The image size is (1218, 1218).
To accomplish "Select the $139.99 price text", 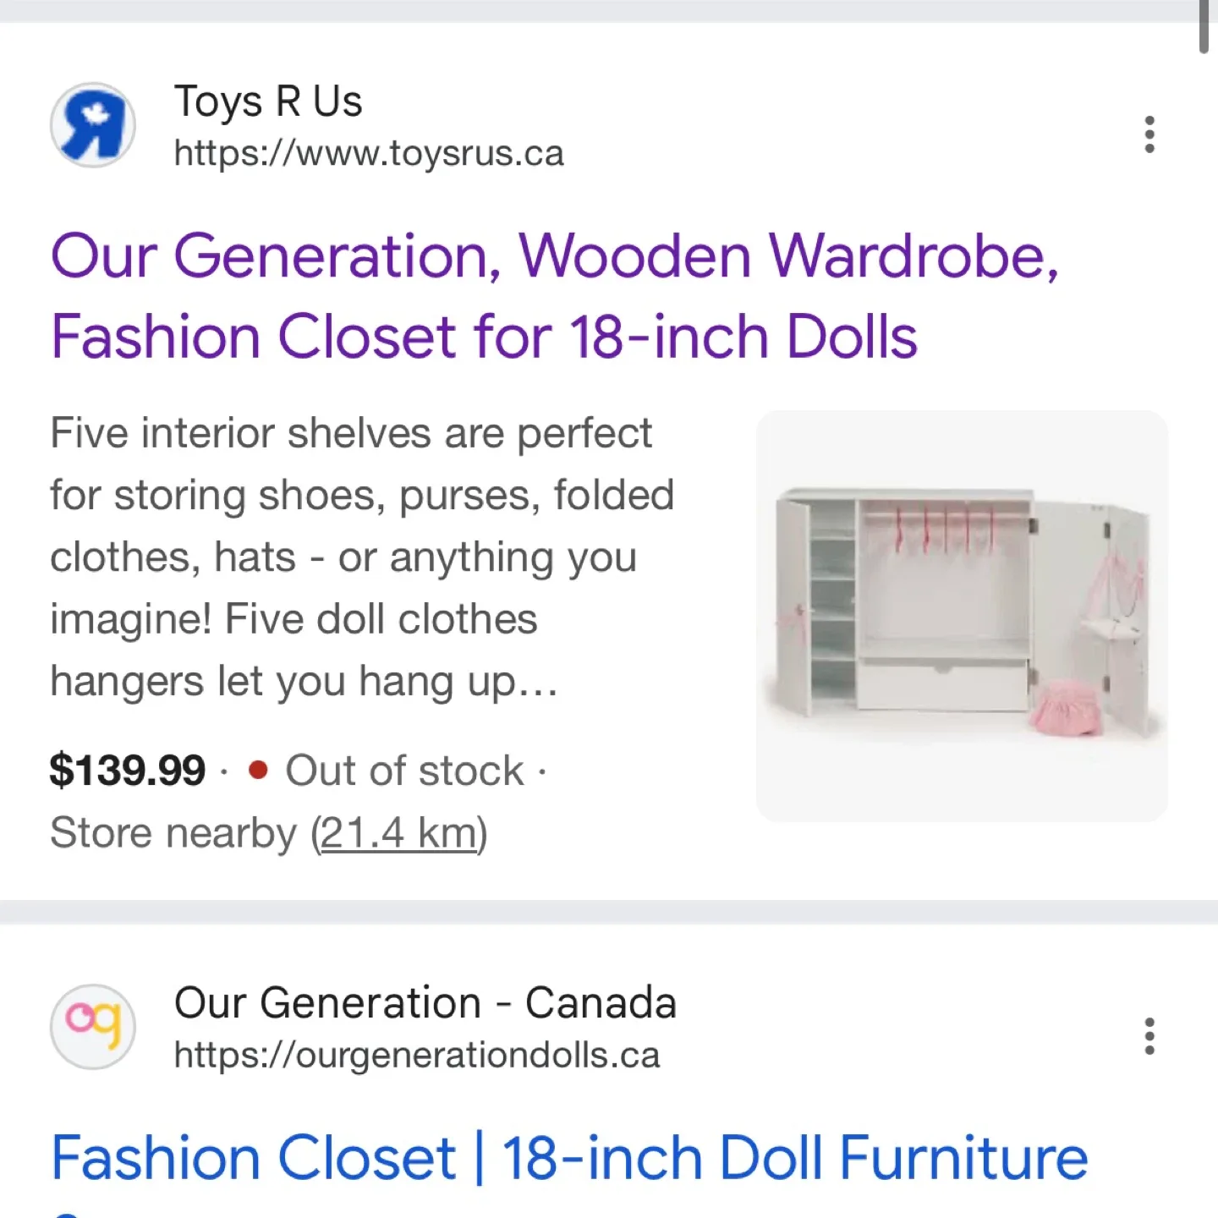I will pos(127,771).
